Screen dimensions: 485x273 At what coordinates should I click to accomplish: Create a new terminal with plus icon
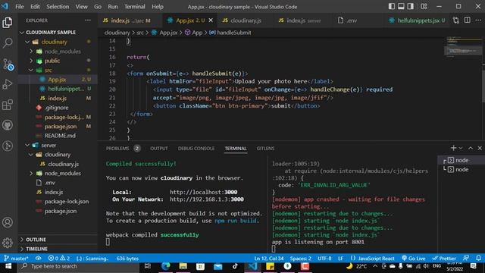click(x=453, y=149)
